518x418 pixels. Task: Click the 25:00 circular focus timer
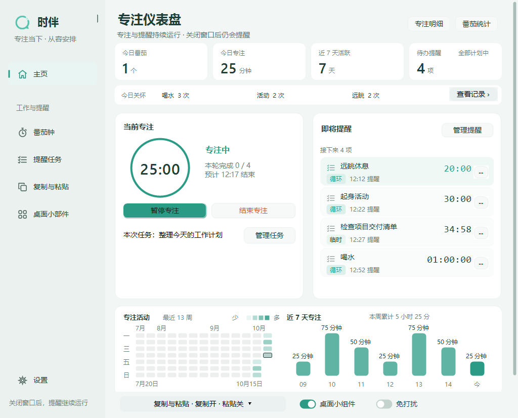[160, 168]
